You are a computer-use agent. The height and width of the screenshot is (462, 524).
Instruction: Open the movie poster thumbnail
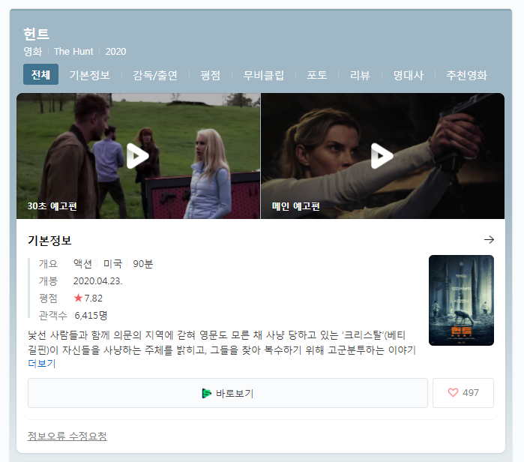(x=461, y=300)
